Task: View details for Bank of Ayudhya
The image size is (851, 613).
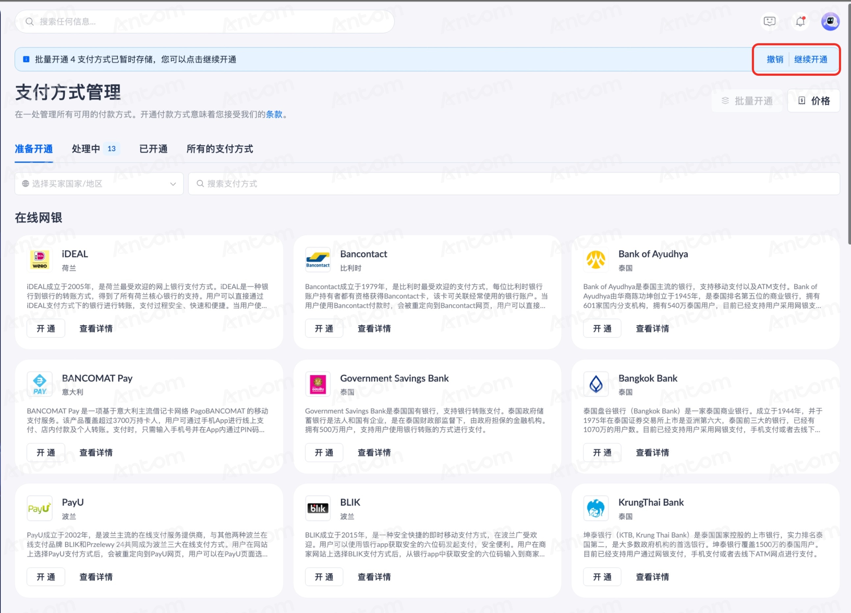Action: click(x=652, y=329)
